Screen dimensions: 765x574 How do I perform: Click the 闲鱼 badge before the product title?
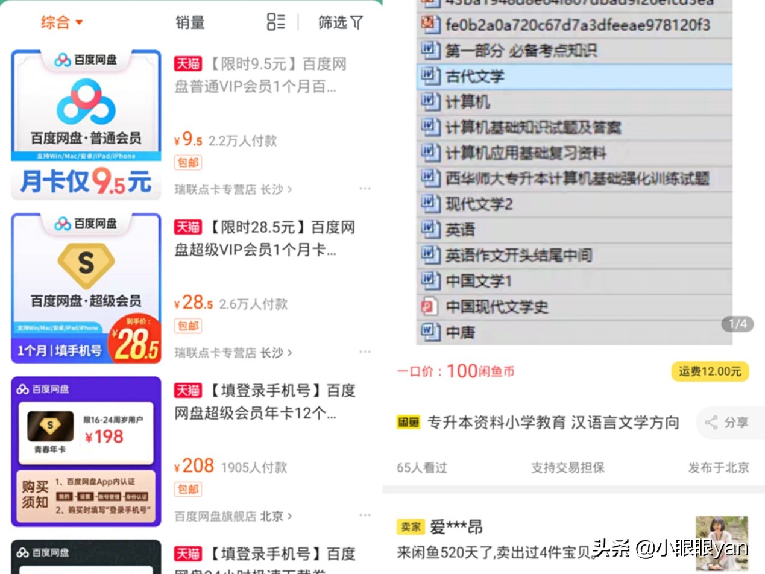click(409, 423)
